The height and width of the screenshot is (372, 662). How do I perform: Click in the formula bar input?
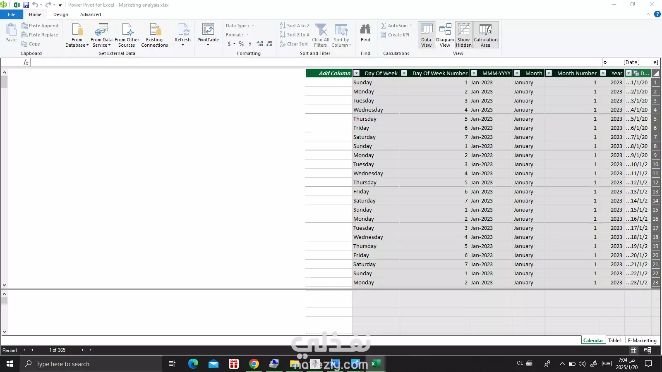(x=316, y=62)
